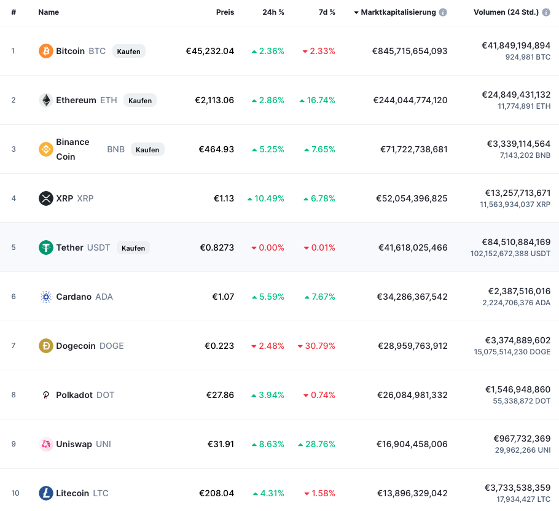Click the Dogecoin logo icon
Image resolution: width=559 pixels, height=511 pixels.
[46, 346]
